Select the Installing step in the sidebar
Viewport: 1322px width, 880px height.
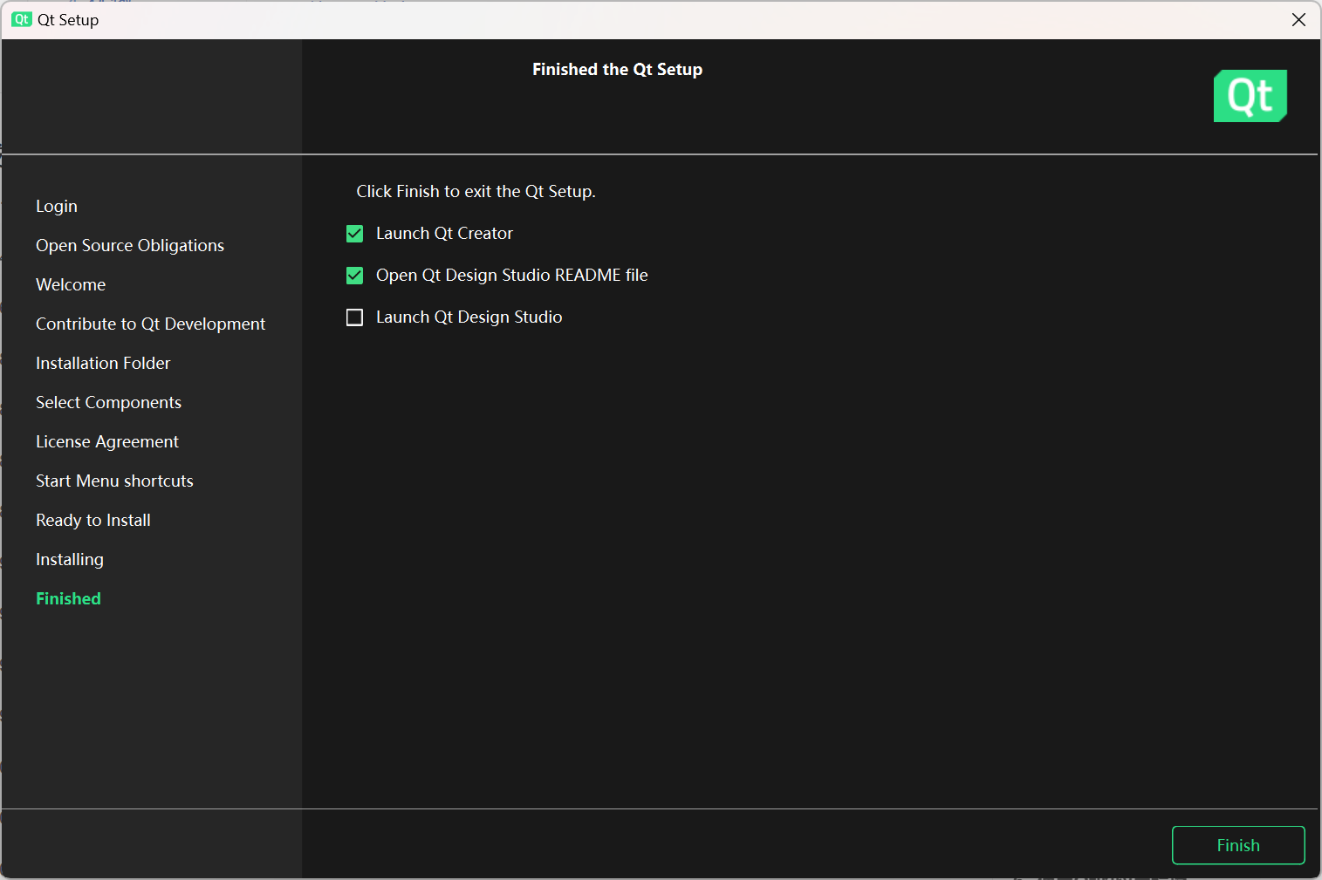70,559
